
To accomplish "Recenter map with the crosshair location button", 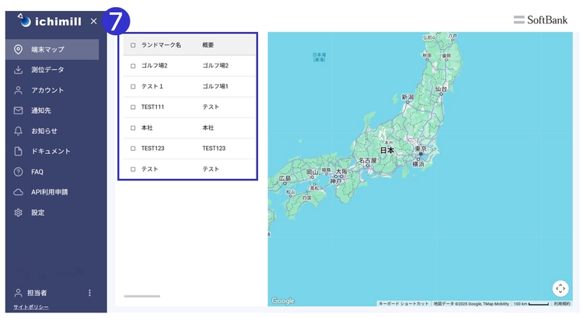I will tap(560, 288).
